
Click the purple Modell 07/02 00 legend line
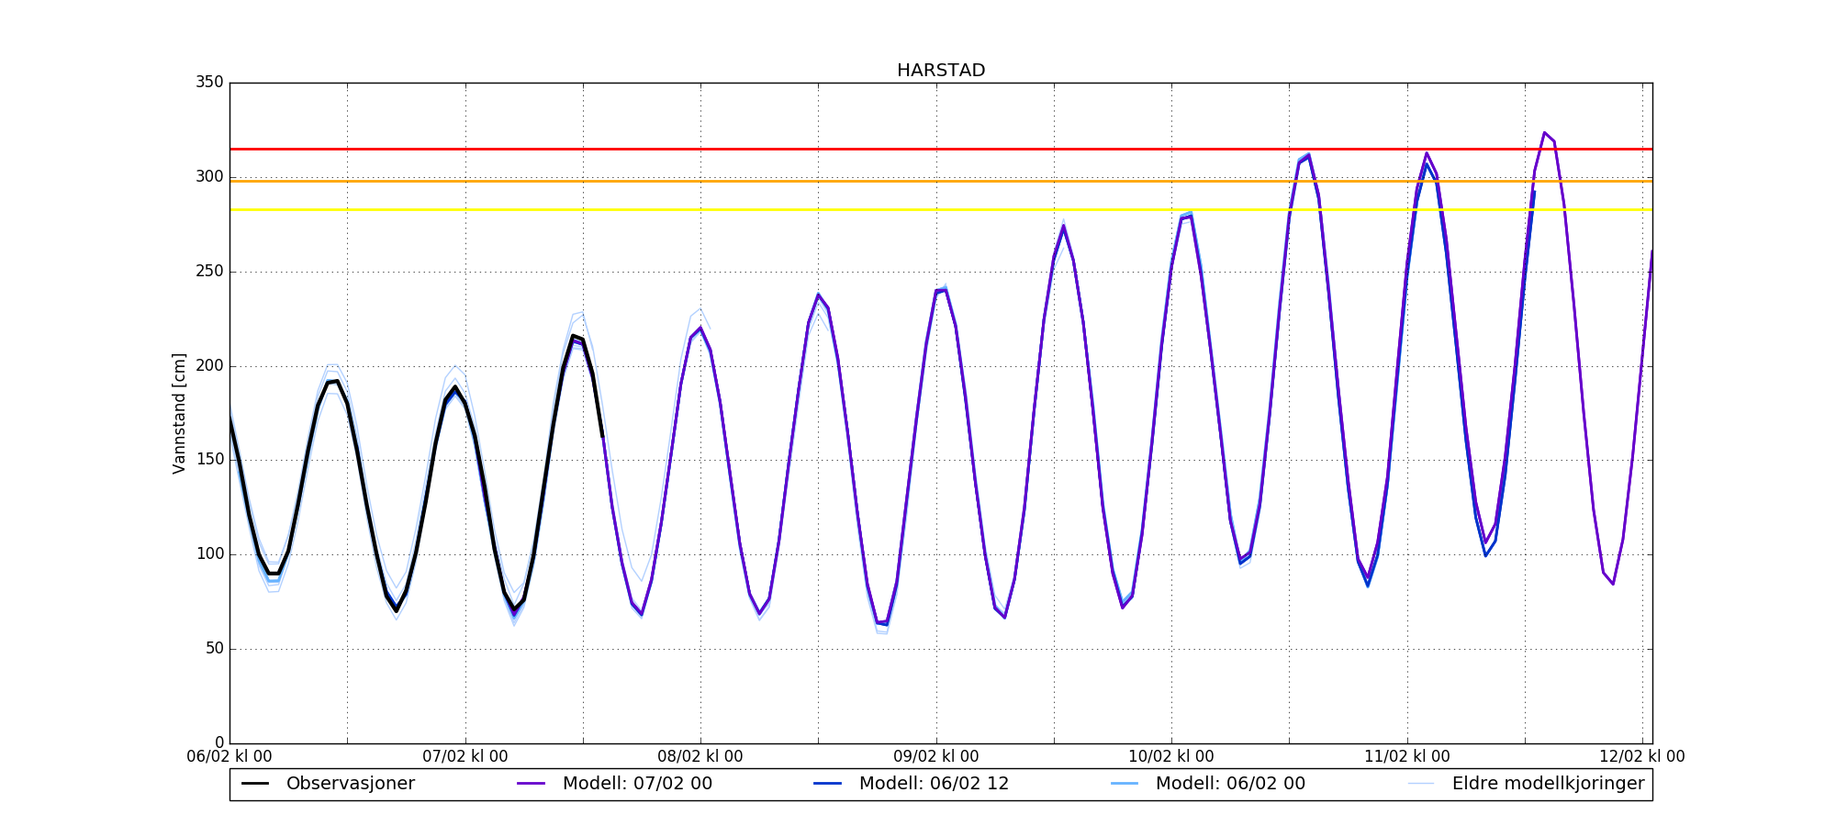click(532, 784)
